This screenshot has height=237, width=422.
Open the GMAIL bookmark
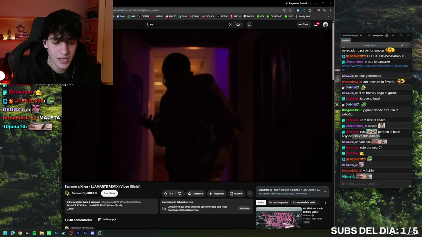tap(195, 16)
